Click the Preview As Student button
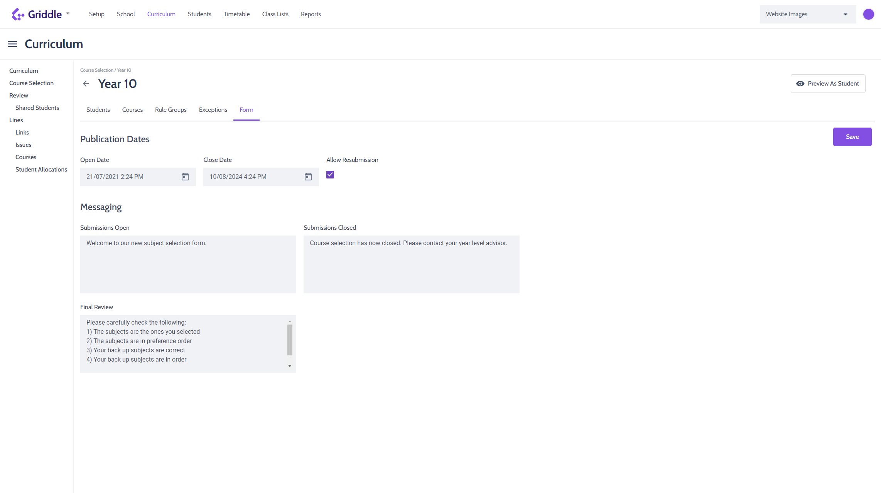The height and width of the screenshot is (493, 881). click(x=828, y=84)
